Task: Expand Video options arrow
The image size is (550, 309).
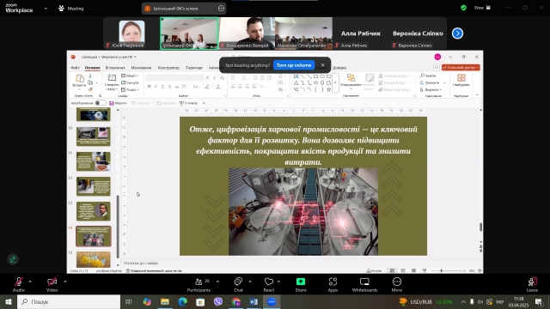Action: pyautogui.click(x=65, y=282)
